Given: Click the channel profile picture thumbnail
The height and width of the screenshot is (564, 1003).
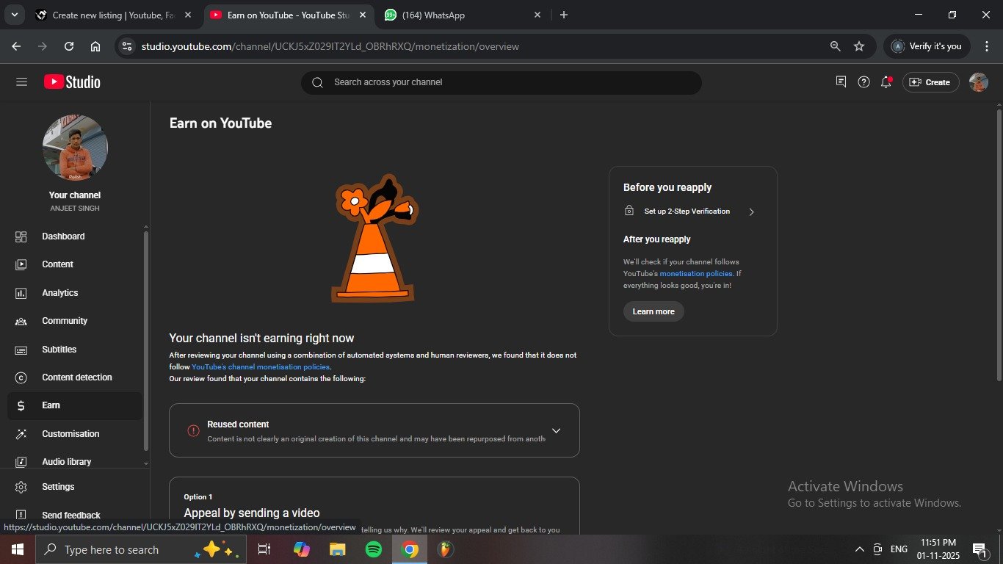Looking at the screenshot, I should click(75, 148).
